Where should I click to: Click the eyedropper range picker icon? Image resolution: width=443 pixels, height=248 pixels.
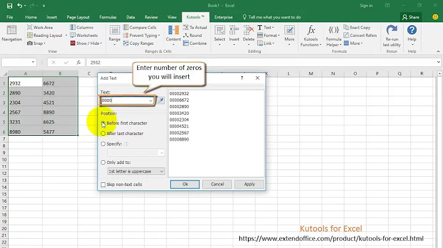pos(161,100)
